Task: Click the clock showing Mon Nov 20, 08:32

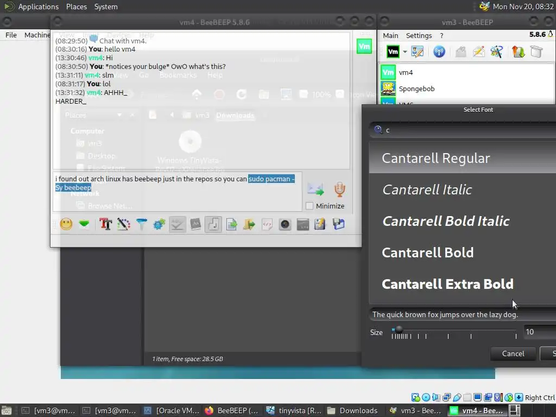Action: pos(523,7)
